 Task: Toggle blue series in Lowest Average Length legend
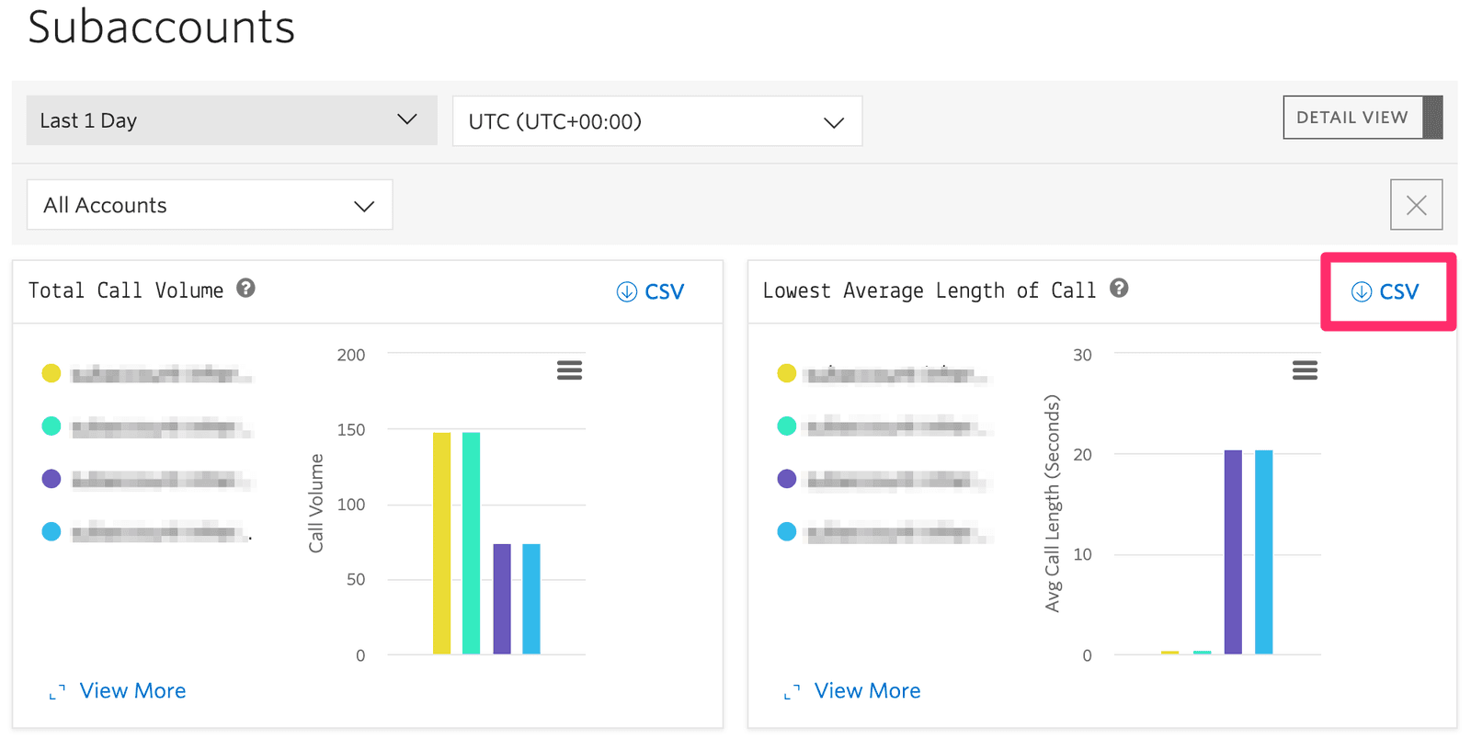[883, 531]
